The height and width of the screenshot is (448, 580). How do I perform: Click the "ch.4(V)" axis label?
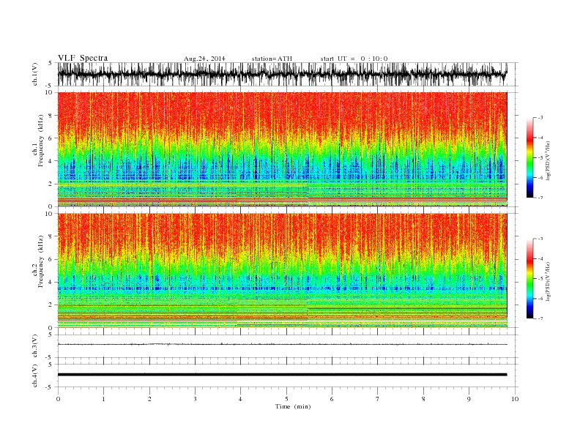[35, 376]
